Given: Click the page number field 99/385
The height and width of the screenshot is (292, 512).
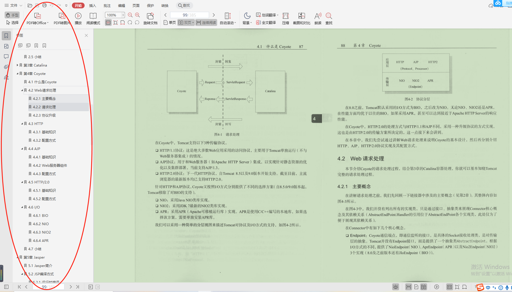Looking at the screenshot, I should coord(189,15).
